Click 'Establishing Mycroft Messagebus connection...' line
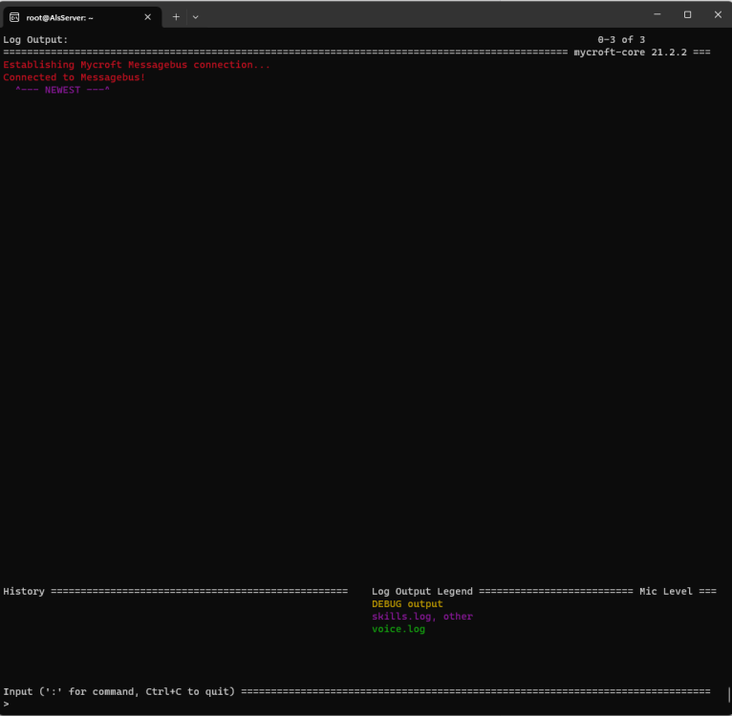The width and height of the screenshot is (732, 716). (x=137, y=65)
